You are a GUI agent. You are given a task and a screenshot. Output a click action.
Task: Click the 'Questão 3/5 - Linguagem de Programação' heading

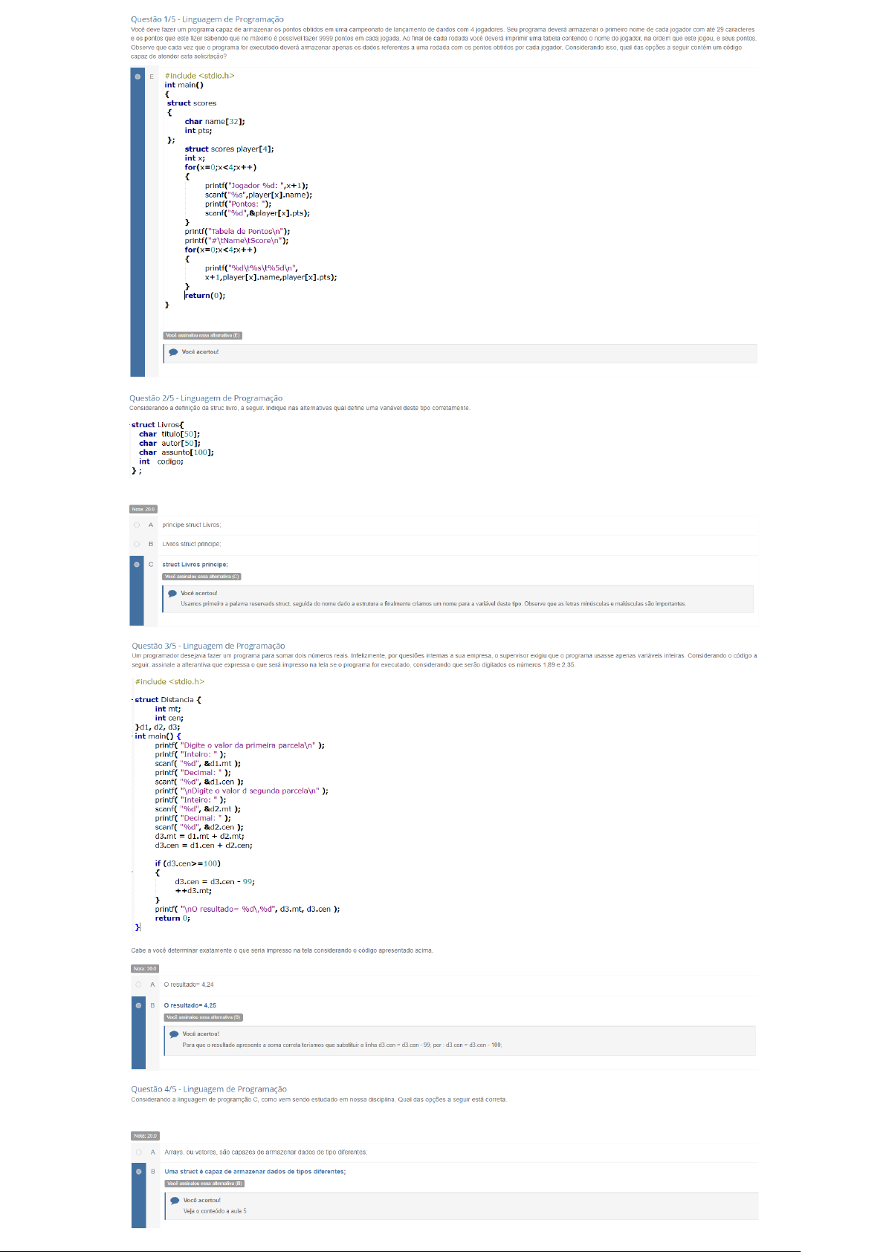(208, 646)
